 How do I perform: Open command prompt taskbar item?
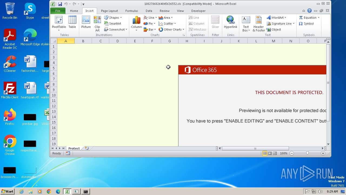85,191
